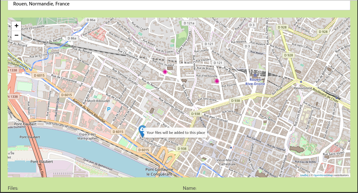This screenshot has width=358, height=193.
Task: Click the Rue Louis Ricard label
Action: point(298,115)
